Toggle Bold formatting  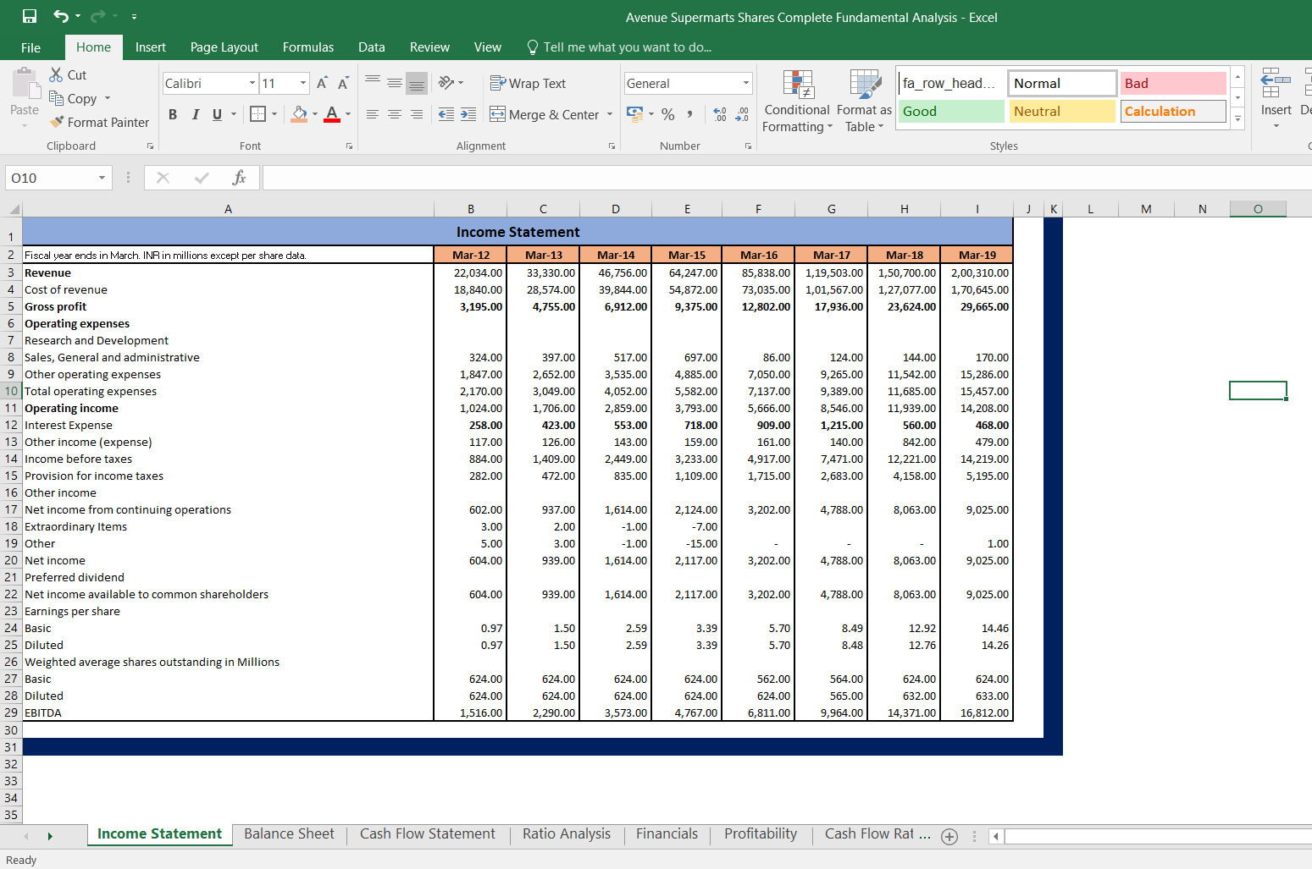point(173,114)
